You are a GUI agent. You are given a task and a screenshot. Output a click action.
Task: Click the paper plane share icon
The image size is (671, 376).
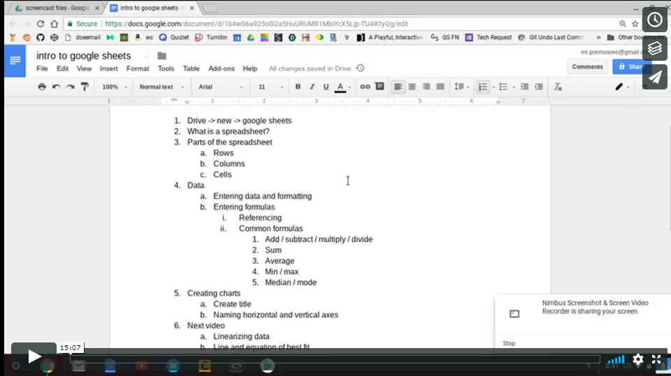[655, 77]
